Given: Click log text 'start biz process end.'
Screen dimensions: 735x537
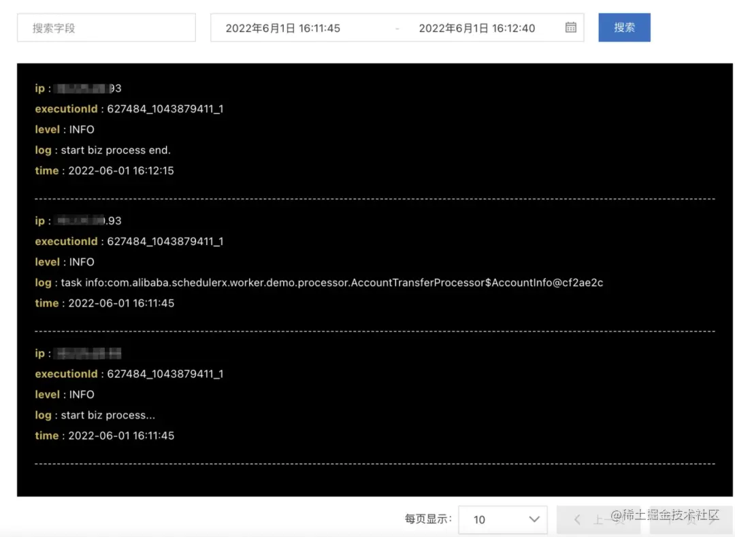Looking at the screenshot, I should (x=116, y=150).
